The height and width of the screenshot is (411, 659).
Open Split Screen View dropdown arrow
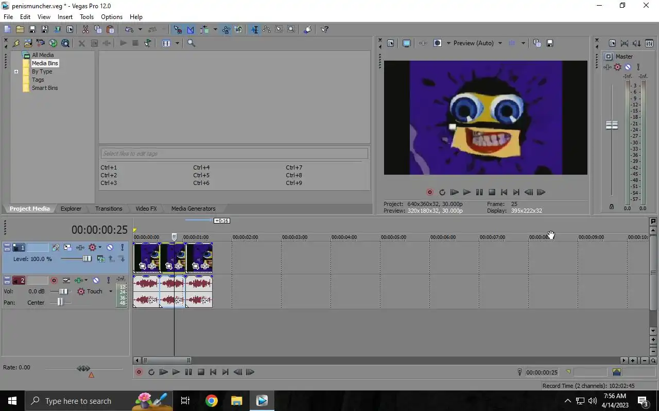(x=448, y=43)
